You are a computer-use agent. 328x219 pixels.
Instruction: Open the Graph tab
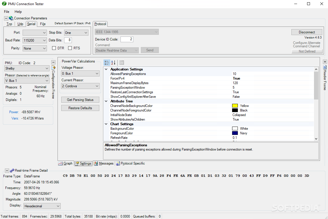(66, 163)
